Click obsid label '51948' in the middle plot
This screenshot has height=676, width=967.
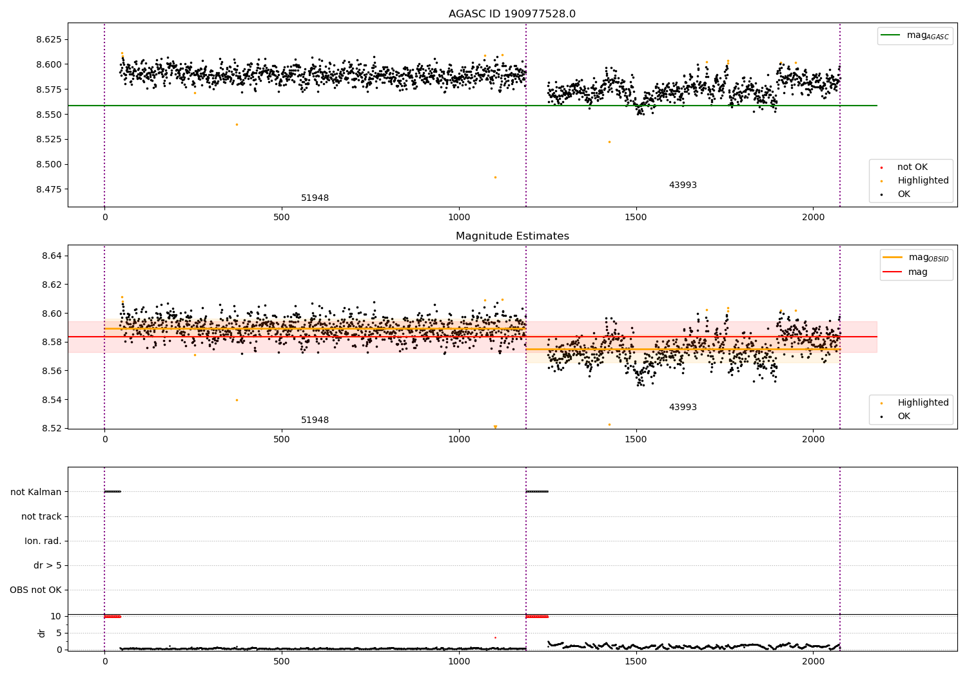coord(315,420)
